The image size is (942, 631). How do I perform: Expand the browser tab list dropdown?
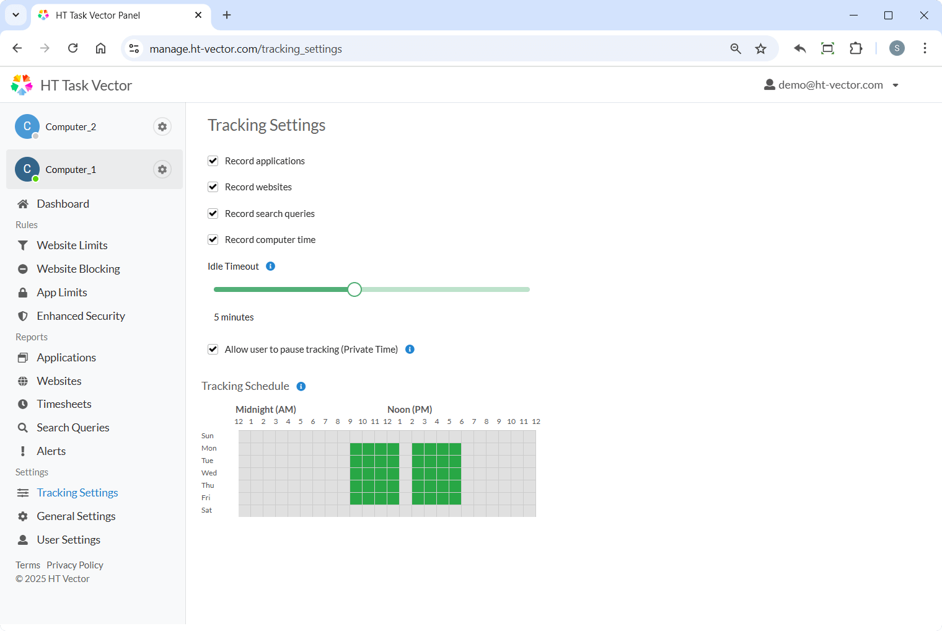point(15,15)
